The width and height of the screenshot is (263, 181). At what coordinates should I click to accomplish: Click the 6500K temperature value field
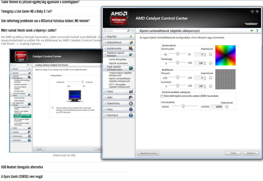point(217,107)
